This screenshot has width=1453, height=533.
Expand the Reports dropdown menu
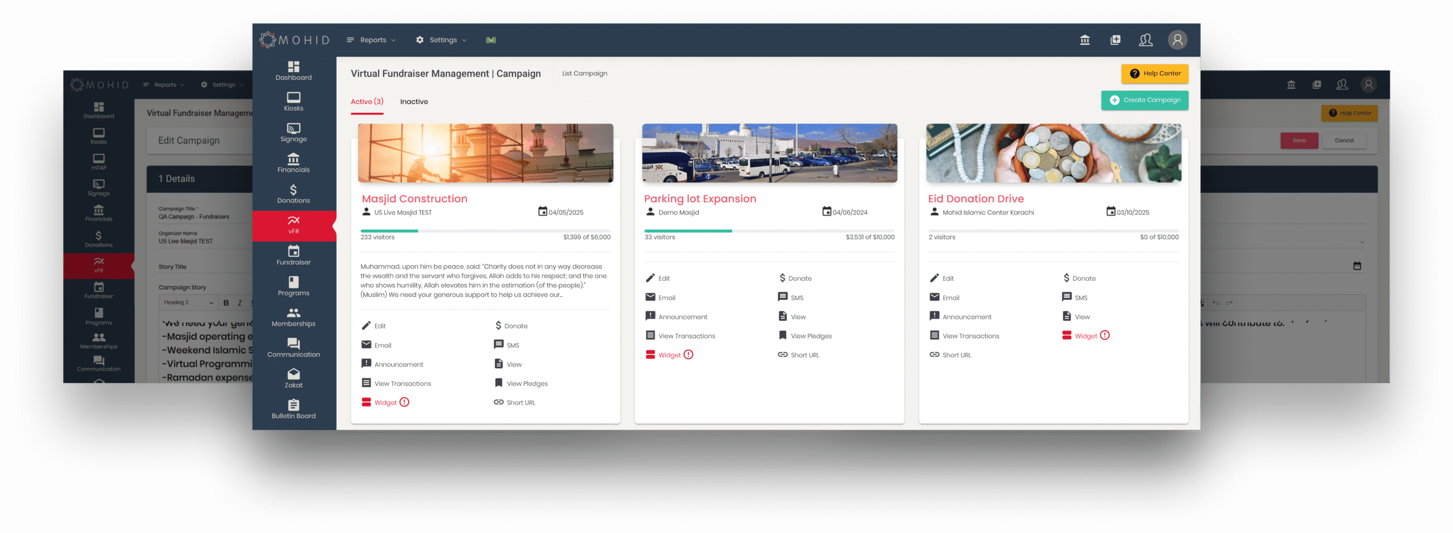(x=372, y=40)
